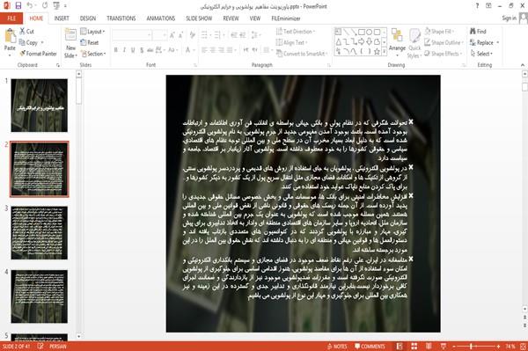Open the Section dropdown
Screen dimensions: 528x351
pyautogui.click(x=93, y=54)
